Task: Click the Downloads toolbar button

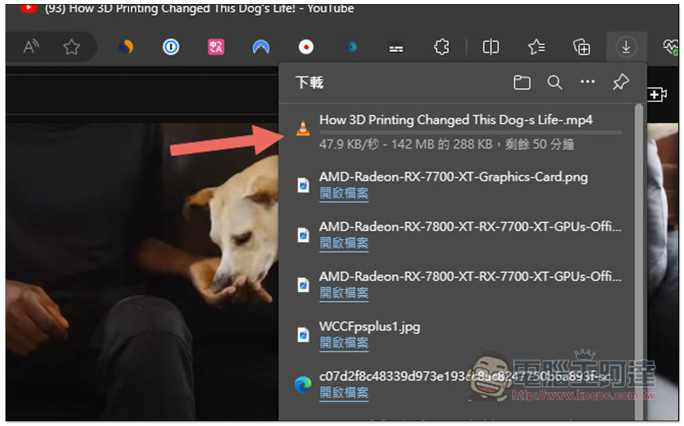Action: (x=626, y=46)
